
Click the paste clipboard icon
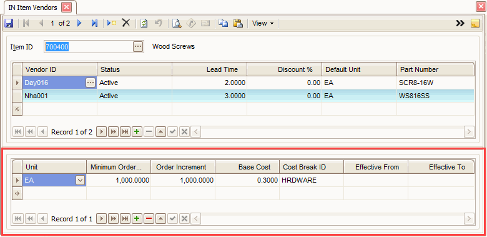pyautogui.click(x=238, y=23)
